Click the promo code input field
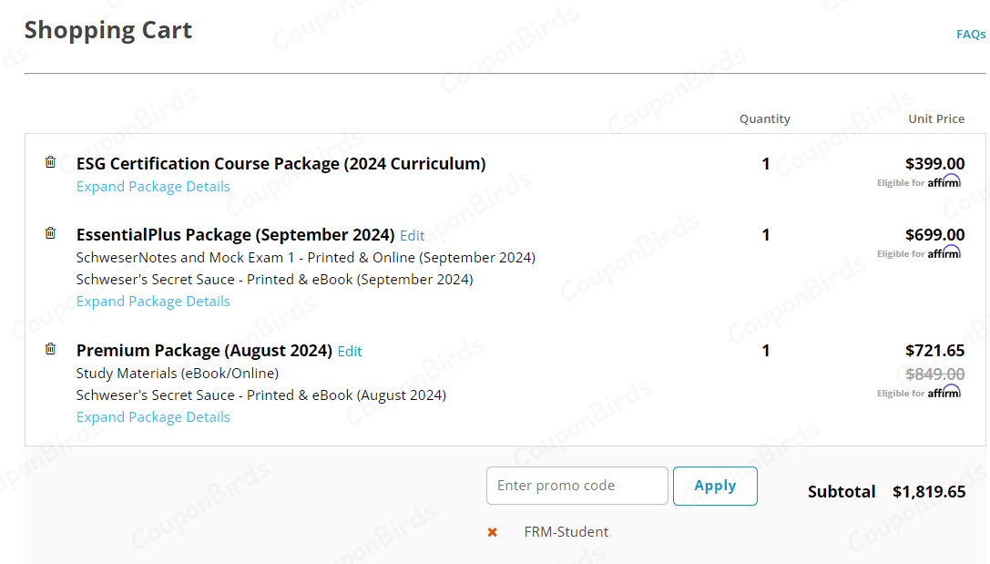The height and width of the screenshot is (564, 990). tap(577, 486)
